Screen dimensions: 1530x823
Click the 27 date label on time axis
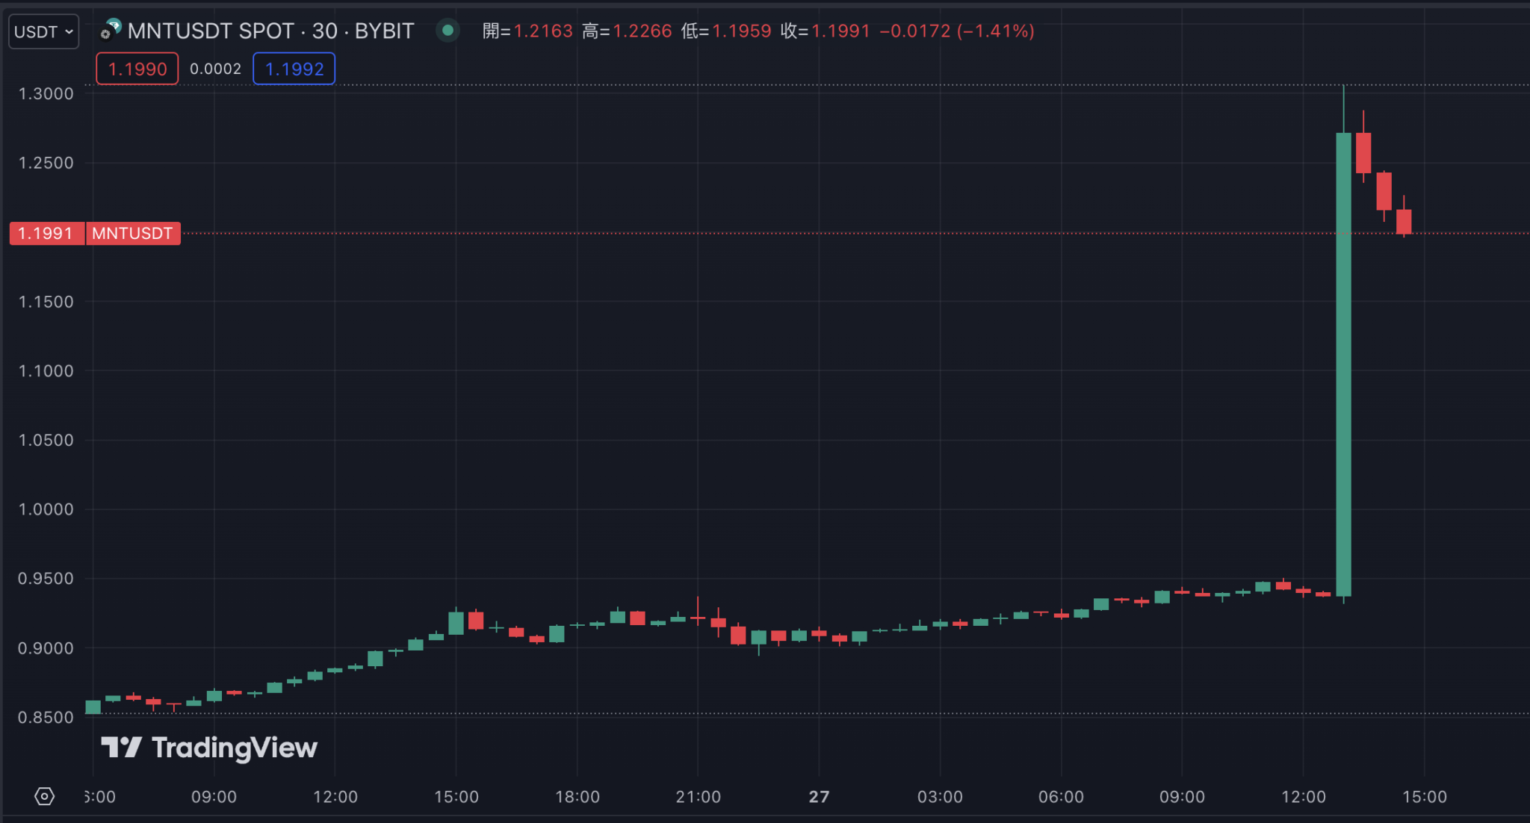click(819, 796)
